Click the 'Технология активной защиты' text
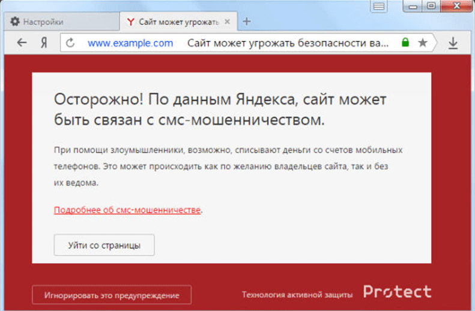Image resolution: width=475 pixels, height=311 pixels. pyautogui.click(x=297, y=294)
